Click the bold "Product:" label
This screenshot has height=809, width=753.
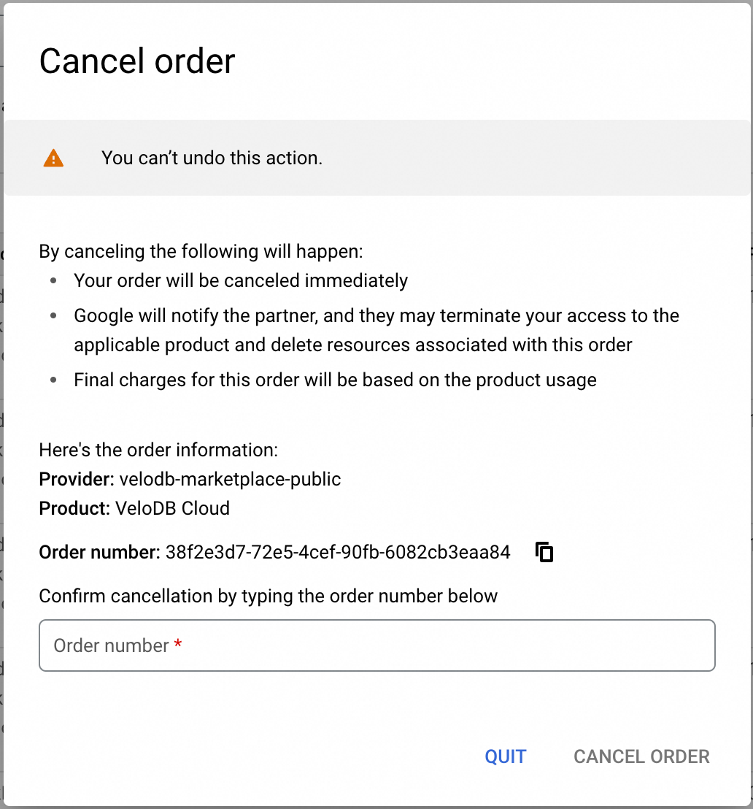74,508
